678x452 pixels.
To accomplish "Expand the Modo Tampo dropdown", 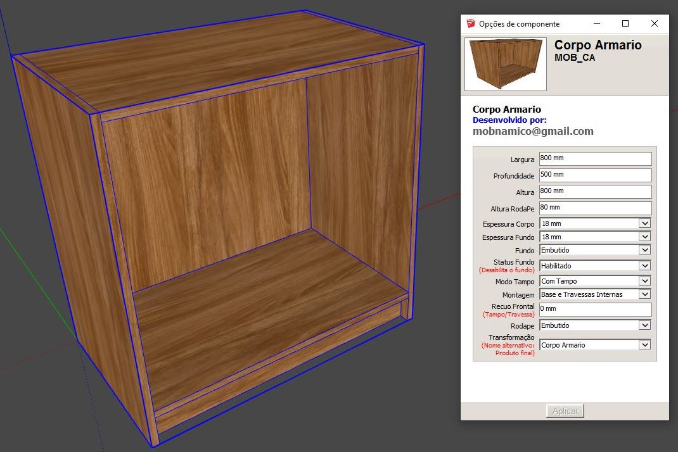I will pyautogui.click(x=644, y=281).
